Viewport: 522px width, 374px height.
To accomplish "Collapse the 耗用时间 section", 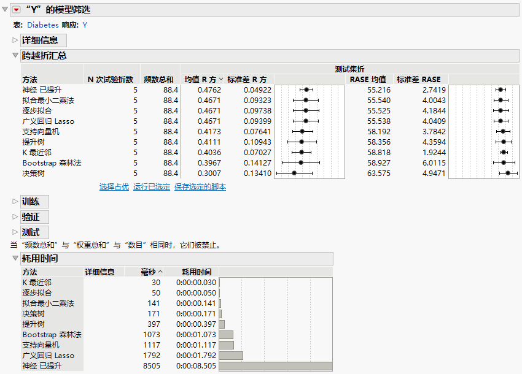I will [x=15, y=258].
